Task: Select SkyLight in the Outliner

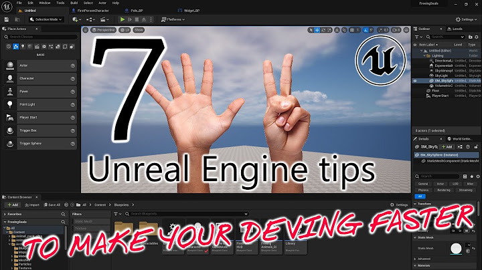Action: pos(441,76)
